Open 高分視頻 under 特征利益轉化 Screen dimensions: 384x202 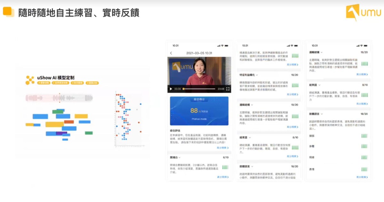tap(292, 94)
